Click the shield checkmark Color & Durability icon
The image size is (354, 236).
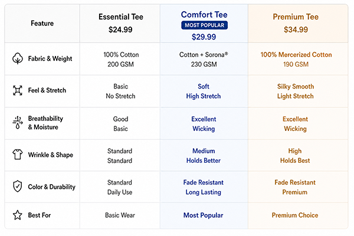(x=17, y=186)
